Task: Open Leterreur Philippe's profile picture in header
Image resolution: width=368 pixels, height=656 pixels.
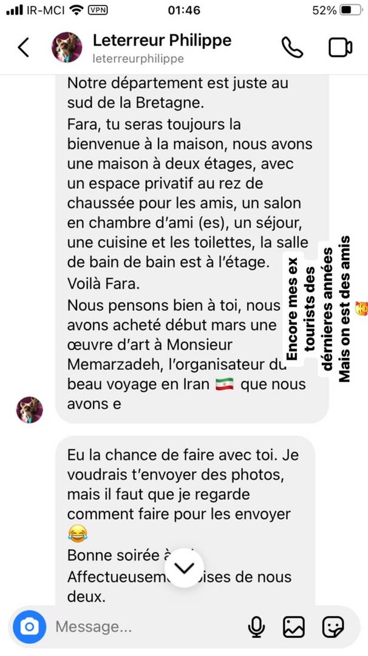Action: click(66, 47)
